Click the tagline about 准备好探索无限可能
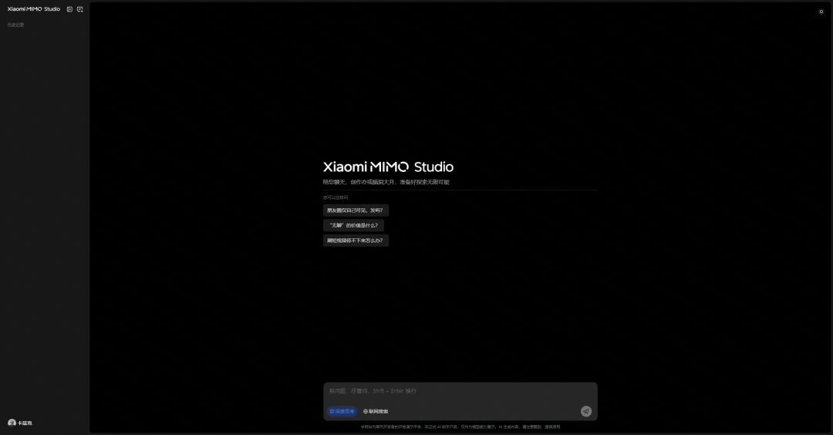833x435 pixels. tap(386, 182)
